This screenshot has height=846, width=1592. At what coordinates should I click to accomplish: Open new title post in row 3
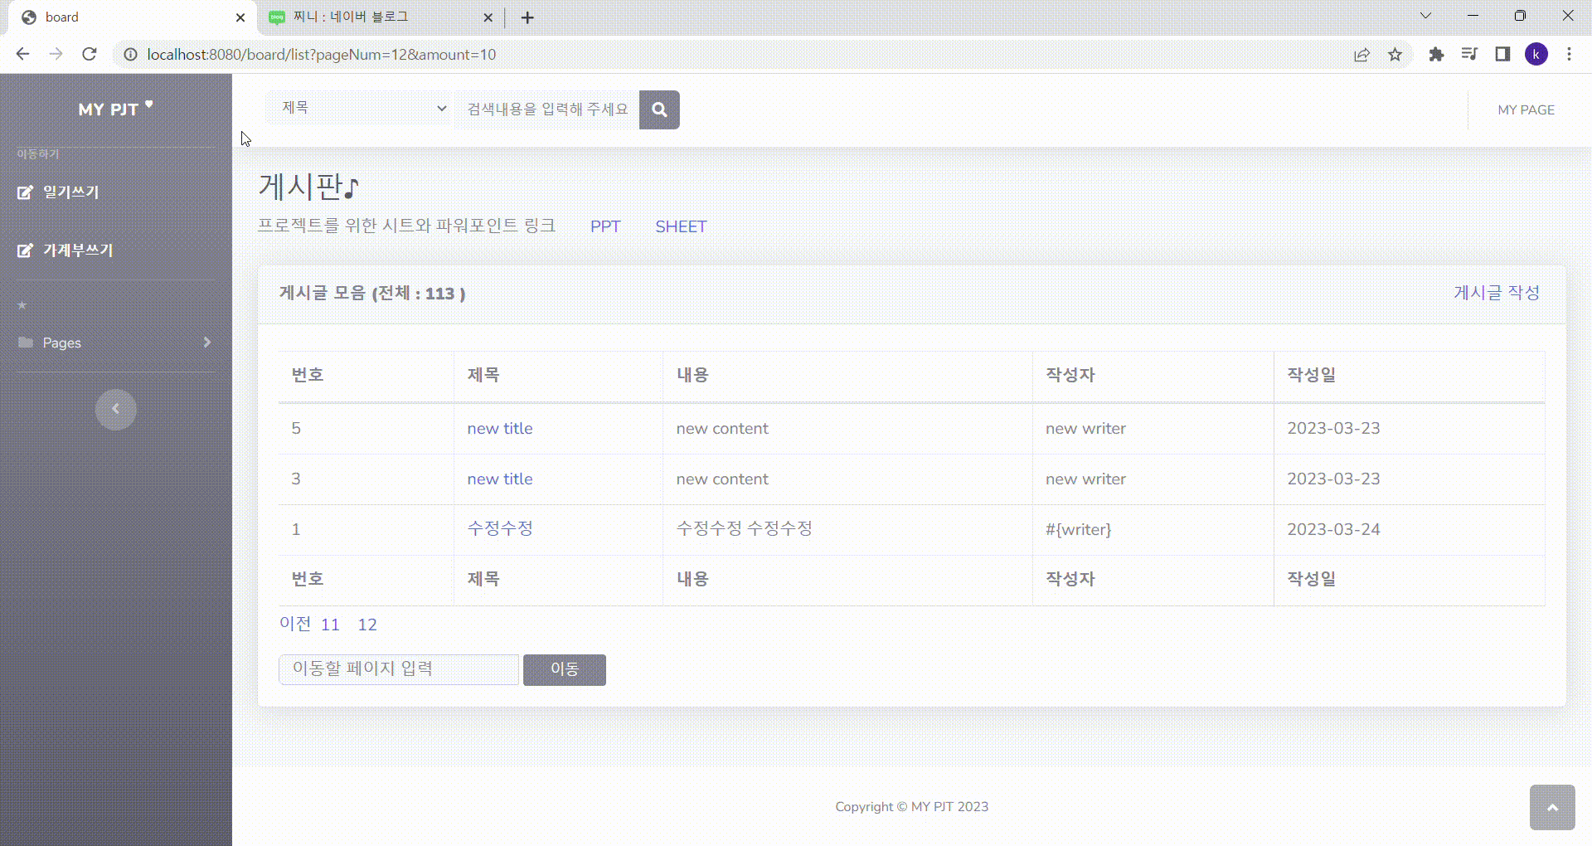[x=500, y=479]
